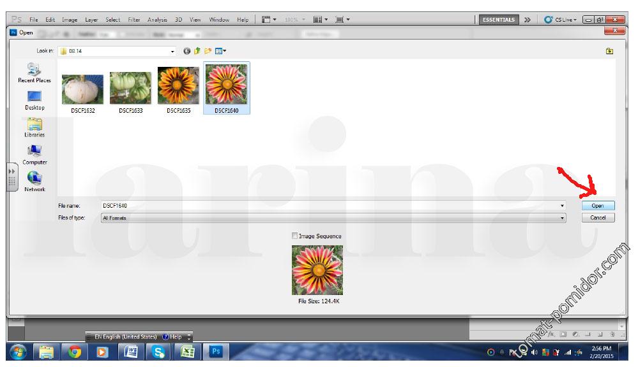Select Network in the places sidebar
638x367 pixels.
tap(34, 182)
